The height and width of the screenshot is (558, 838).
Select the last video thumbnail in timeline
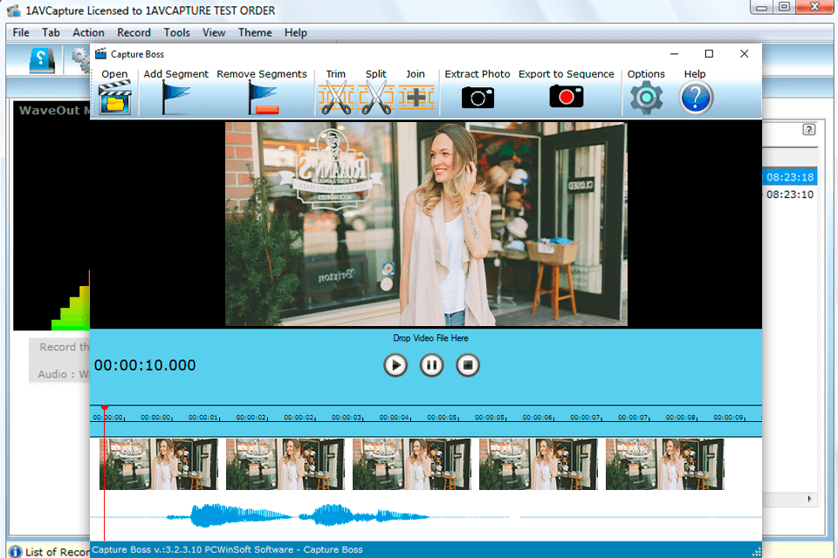click(665, 464)
